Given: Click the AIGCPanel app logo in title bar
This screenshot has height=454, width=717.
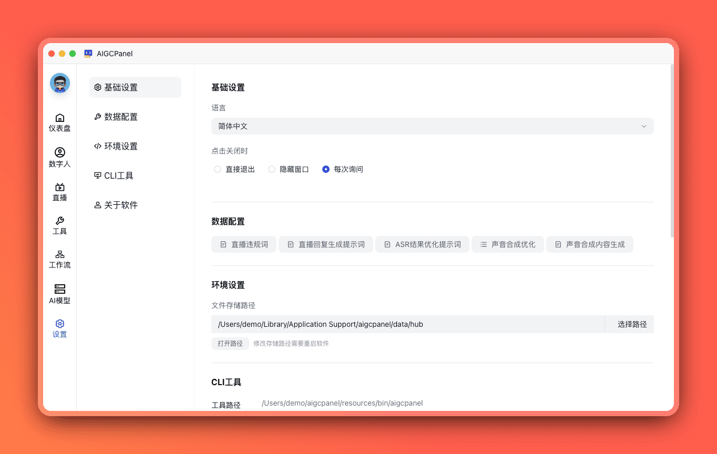Looking at the screenshot, I should point(88,54).
